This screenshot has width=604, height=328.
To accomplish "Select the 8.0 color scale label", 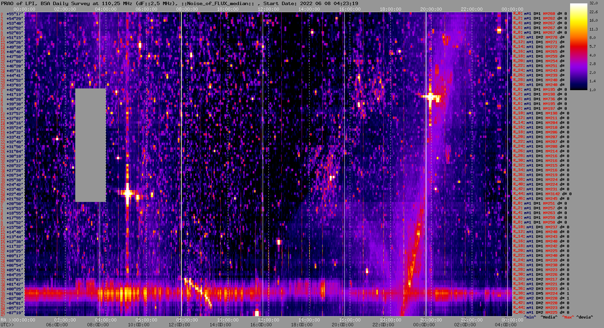I will pos(592,38).
